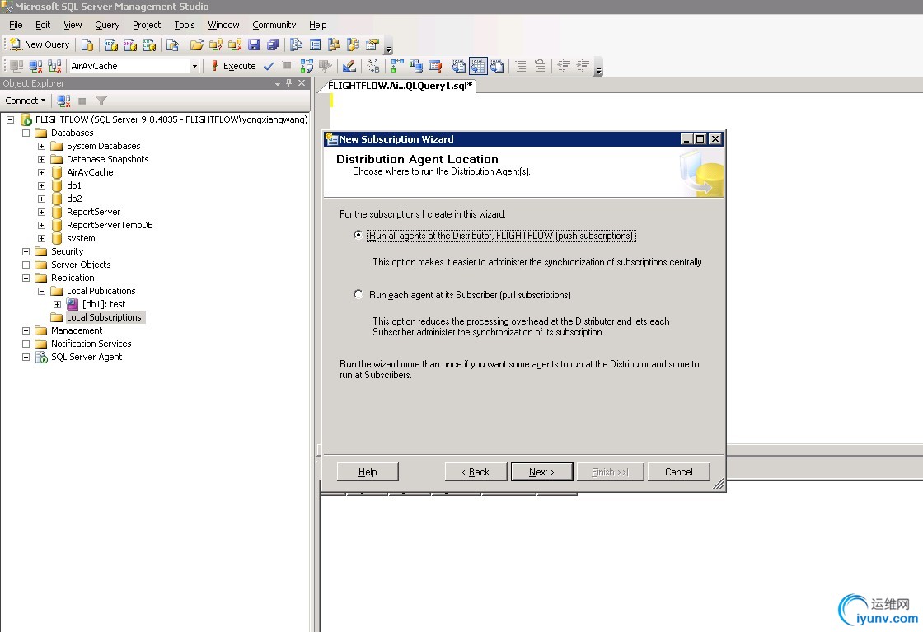Click the Save All icon
The height and width of the screenshot is (632, 923).
(273, 44)
